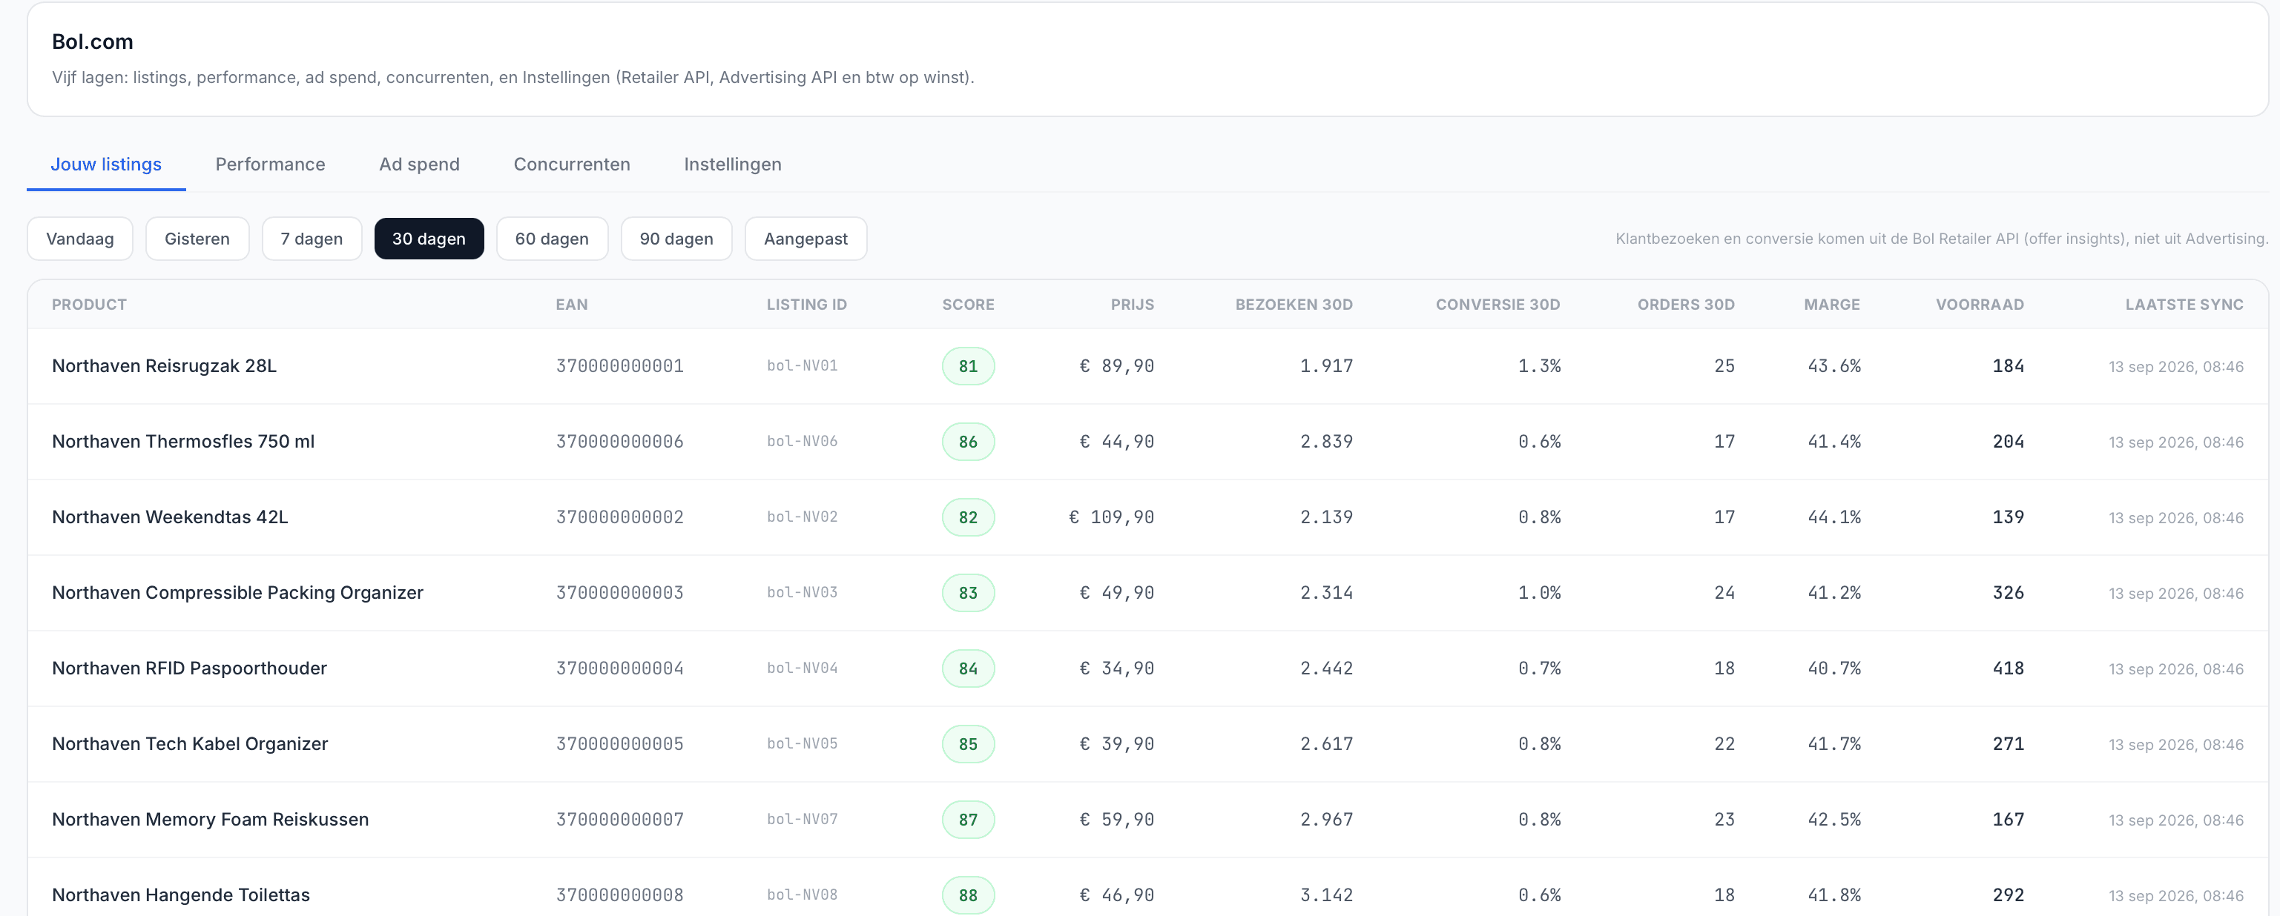
Task: Pick the 90 dagen range
Action: pos(676,239)
